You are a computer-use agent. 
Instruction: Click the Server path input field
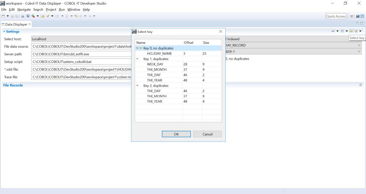coord(81,54)
